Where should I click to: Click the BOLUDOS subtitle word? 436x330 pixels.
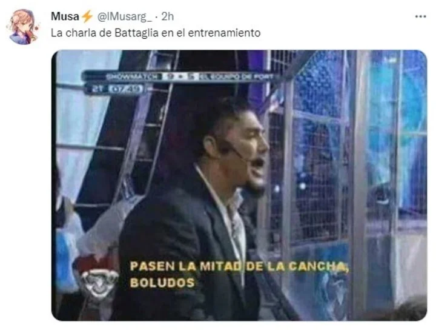[x=162, y=283]
